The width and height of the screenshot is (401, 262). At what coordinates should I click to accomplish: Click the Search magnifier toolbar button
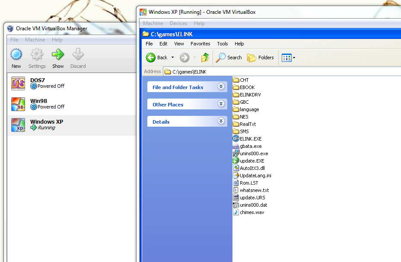229,58
